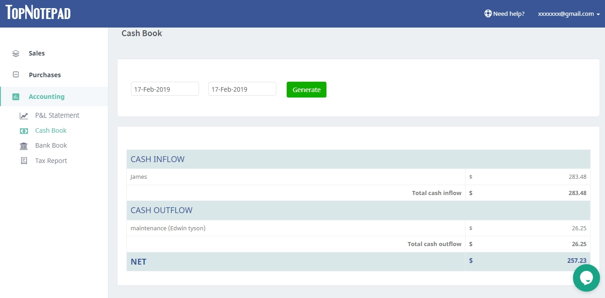Viewport: 605px width, 298px height.
Task: Select the Sales layers icon in sidebar
Action: click(16, 53)
